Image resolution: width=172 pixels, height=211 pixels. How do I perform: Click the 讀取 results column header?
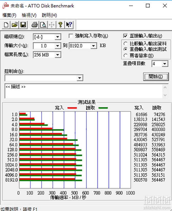tap(157, 108)
